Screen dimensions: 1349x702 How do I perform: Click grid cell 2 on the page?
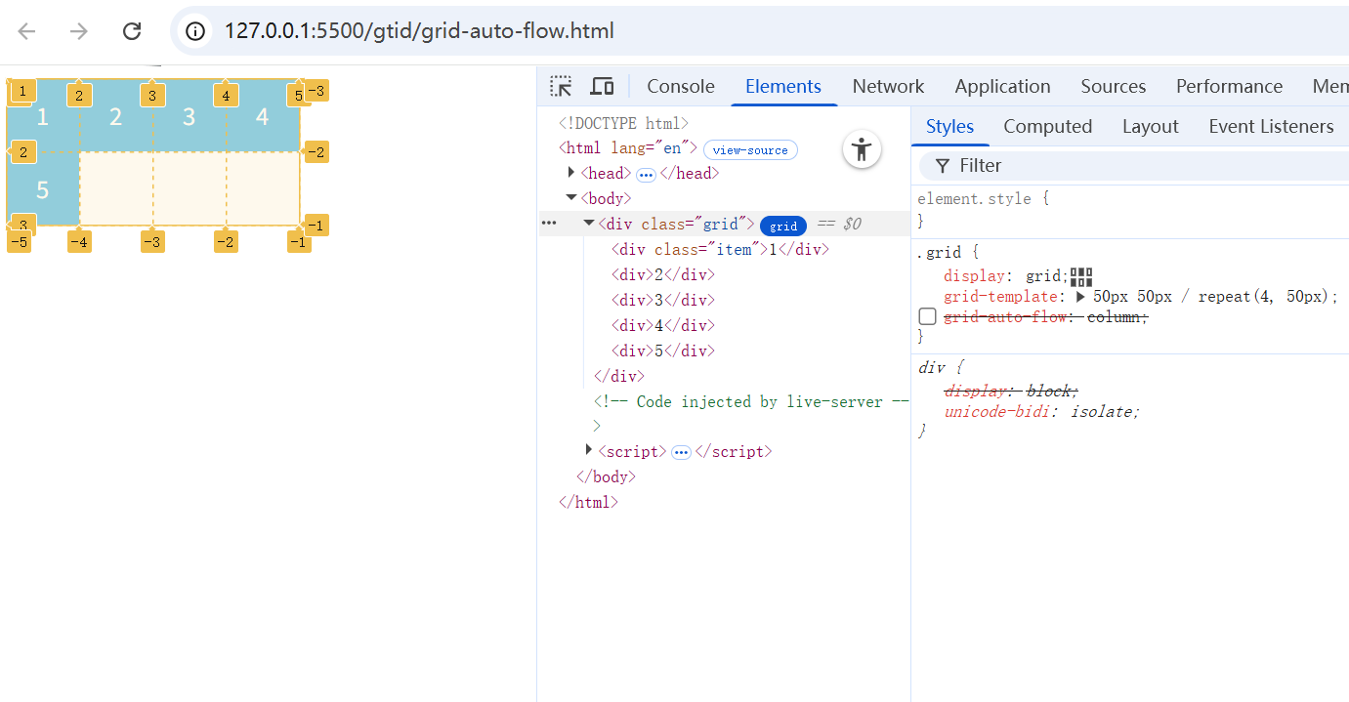[x=116, y=116]
